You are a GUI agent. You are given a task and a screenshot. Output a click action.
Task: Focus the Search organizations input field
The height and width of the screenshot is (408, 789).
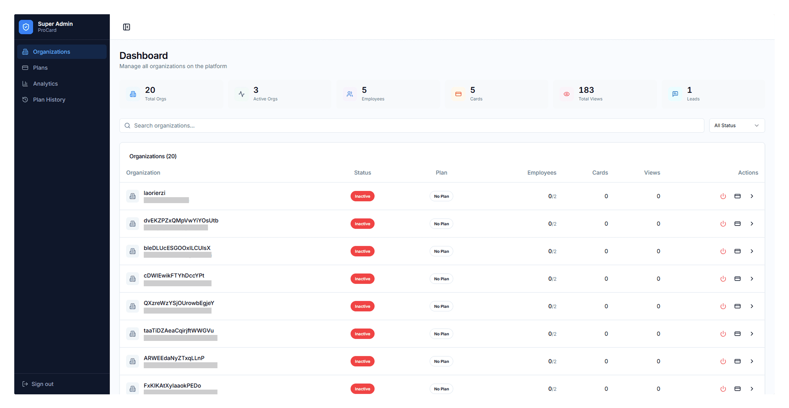(412, 126)
